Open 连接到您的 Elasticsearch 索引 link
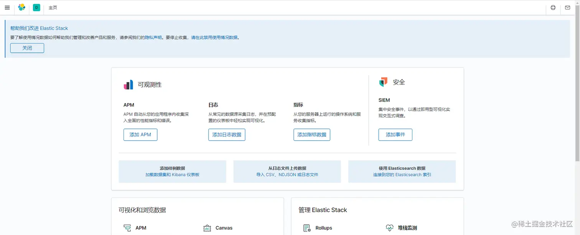Image resolution: width=580 pixels, height=235 pixels. coord(402,174)
